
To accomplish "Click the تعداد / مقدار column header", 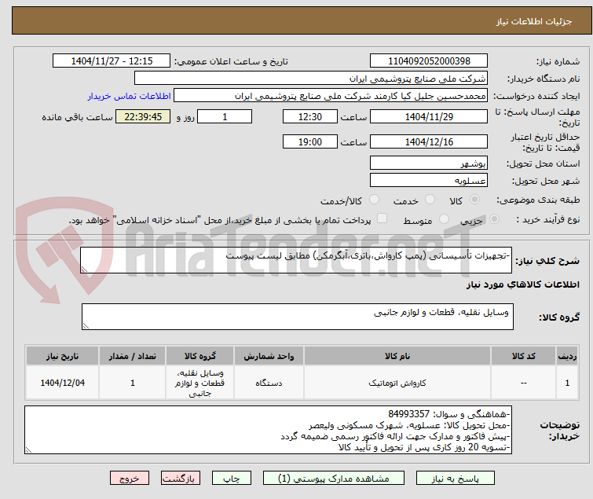I will [x=133, y=356].
